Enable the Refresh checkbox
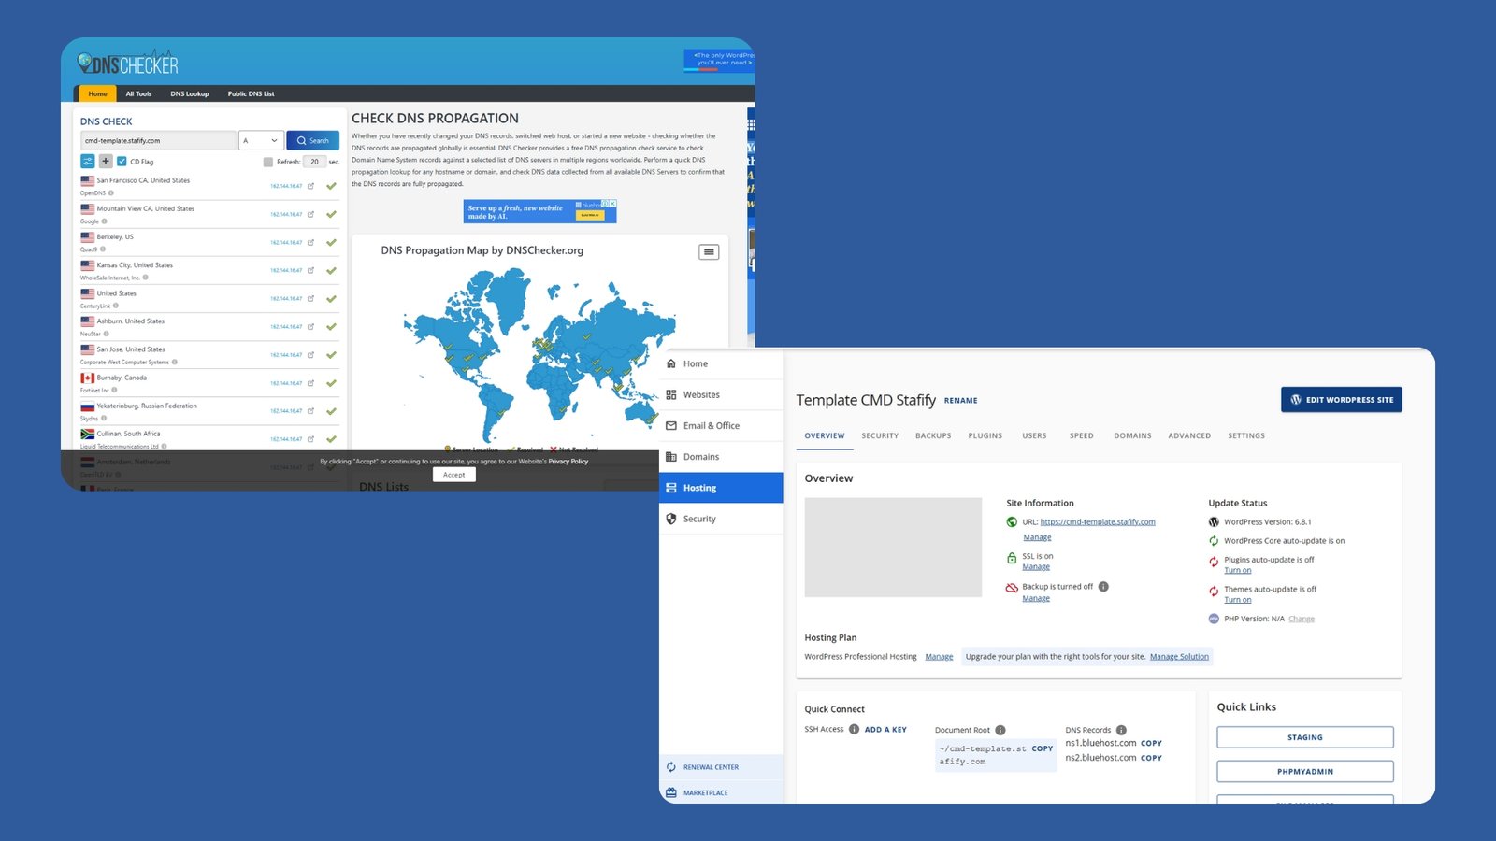The height and width of the screenshot is (841, 1496). [x=268, y=162]
